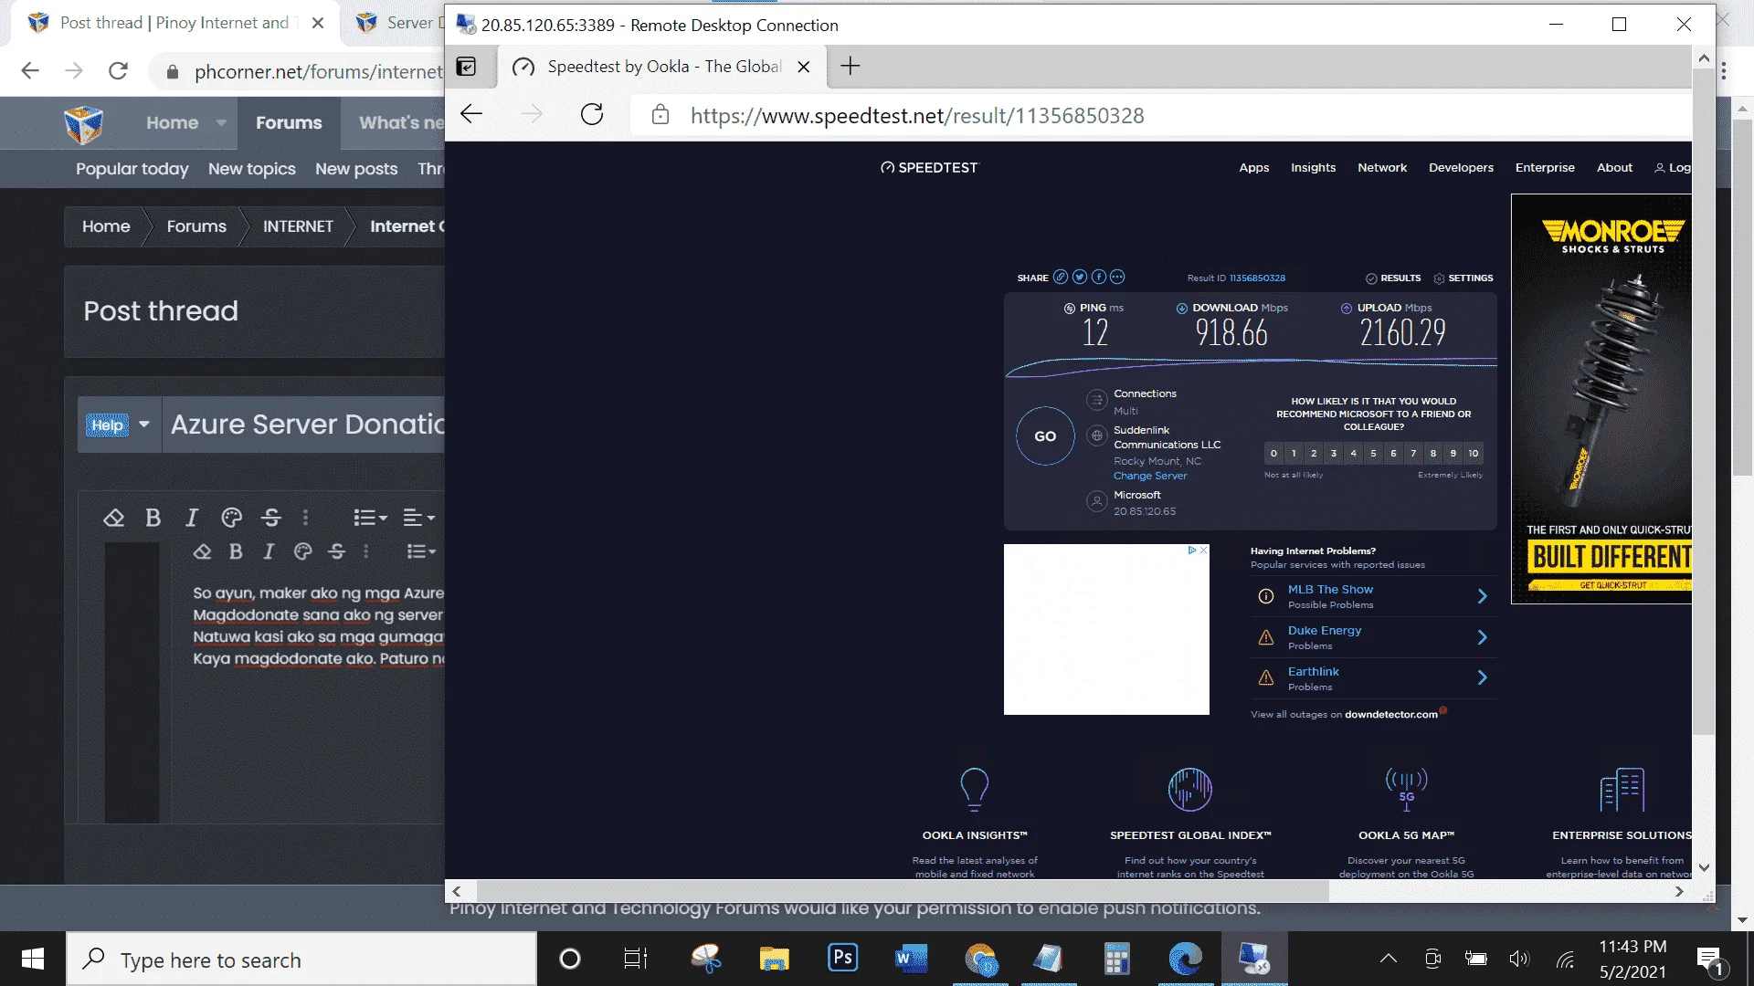Open the Enterprise menu on Speedtest

pos(1545,168)
